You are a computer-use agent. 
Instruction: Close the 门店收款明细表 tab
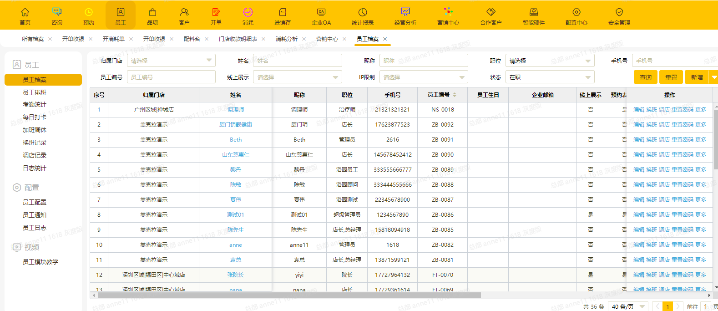263,39
